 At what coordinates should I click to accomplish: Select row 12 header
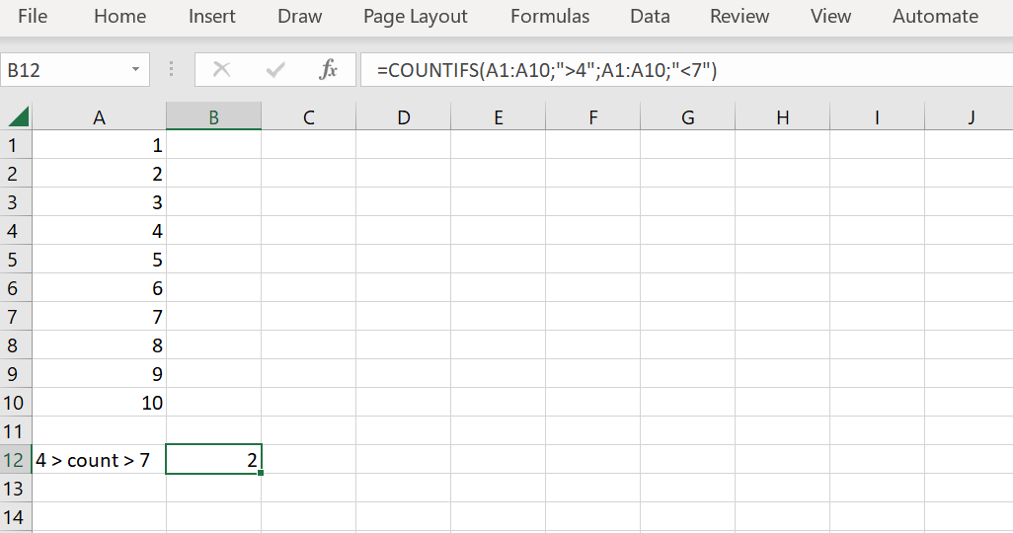pyautogui.click(x=16, y=460)
